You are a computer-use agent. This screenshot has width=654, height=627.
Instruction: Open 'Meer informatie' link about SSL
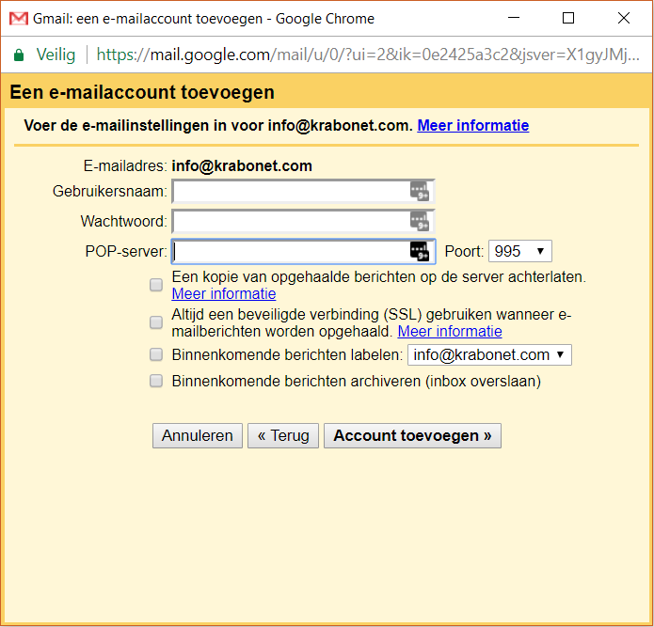click(450, 332)
